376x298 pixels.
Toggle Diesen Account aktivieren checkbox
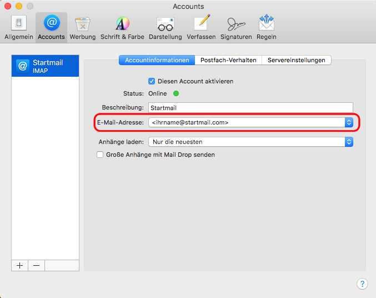(x=152, y=81)
